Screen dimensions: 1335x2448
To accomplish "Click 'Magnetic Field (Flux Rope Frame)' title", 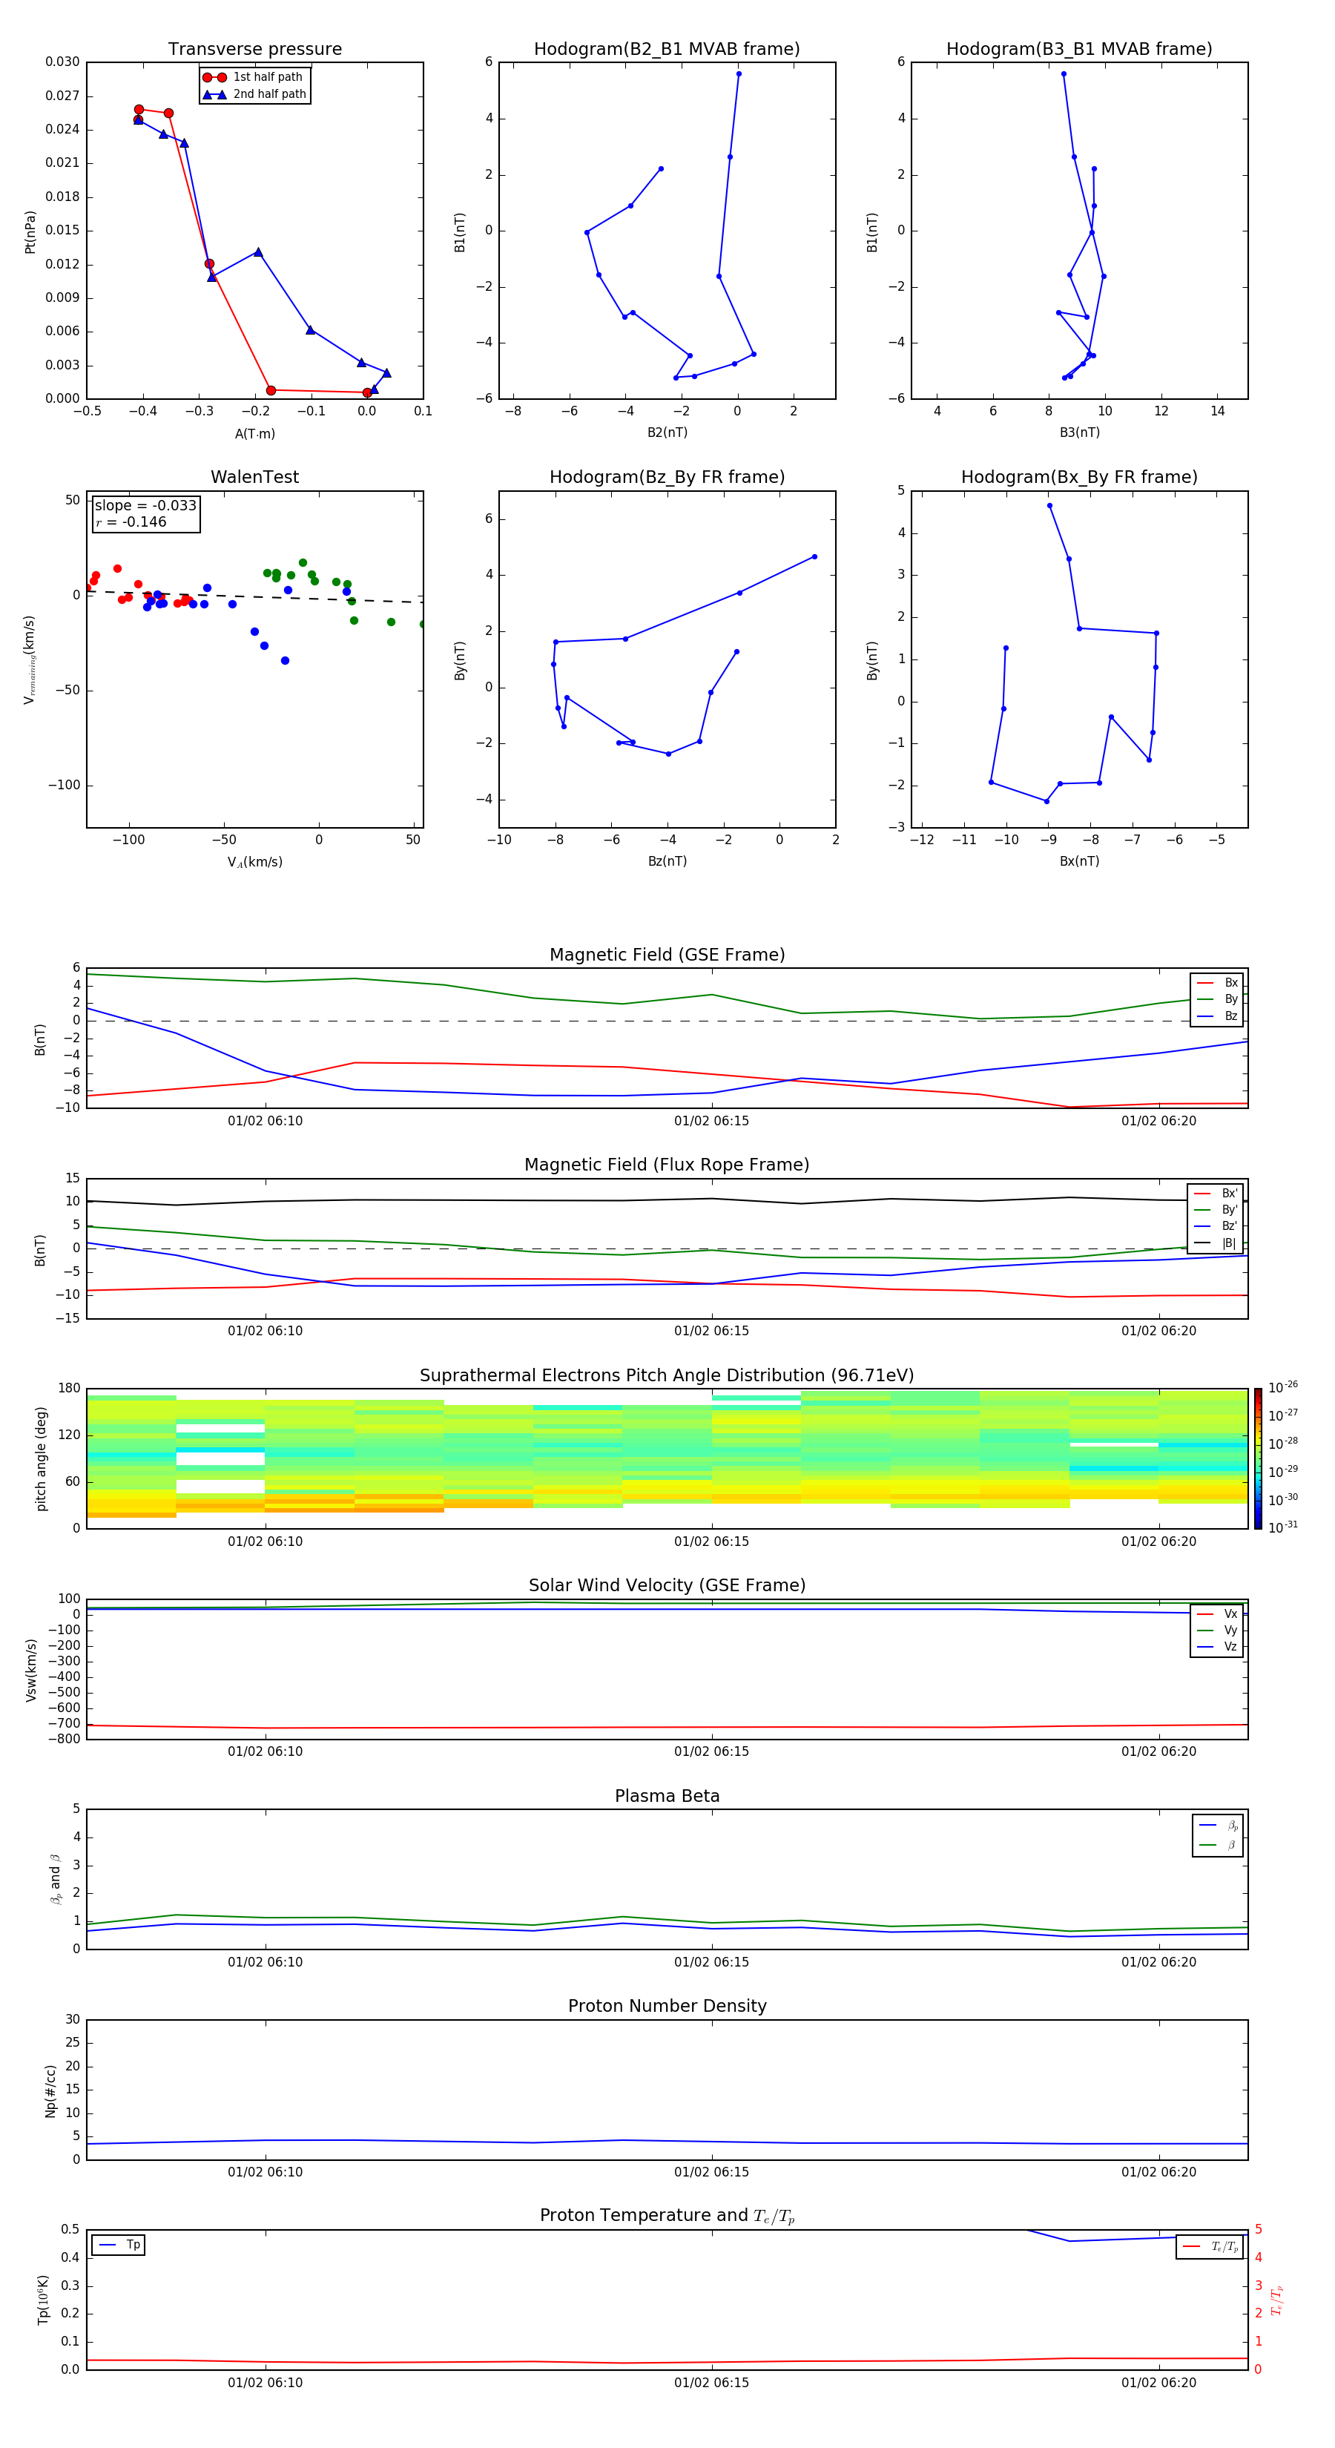I will click(x=667, y=1165).
